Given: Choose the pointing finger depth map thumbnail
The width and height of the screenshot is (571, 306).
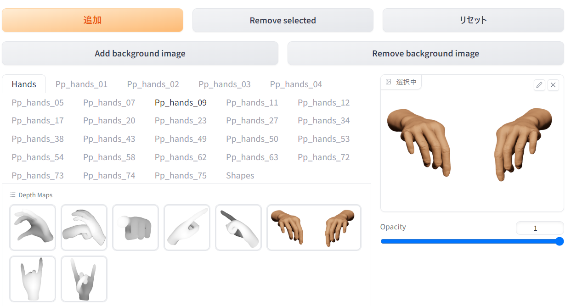Looking at the screenshot, I should [187, 228].
